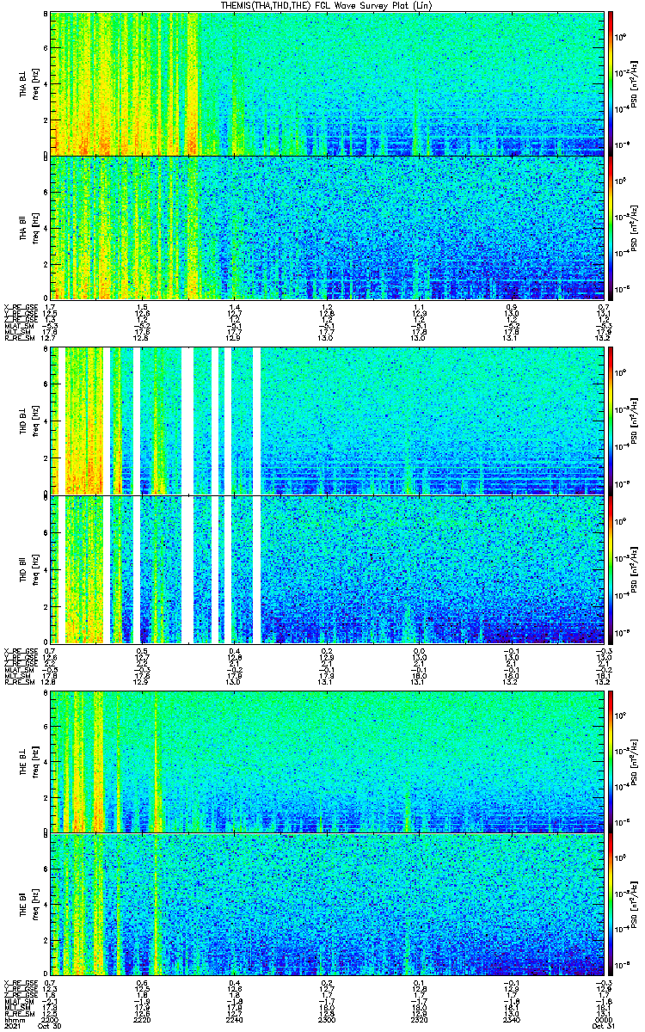Viewport: 645px width, 1032px height.
Task: Select the THE B-perpendicular axis label
Action: point(23,760)
